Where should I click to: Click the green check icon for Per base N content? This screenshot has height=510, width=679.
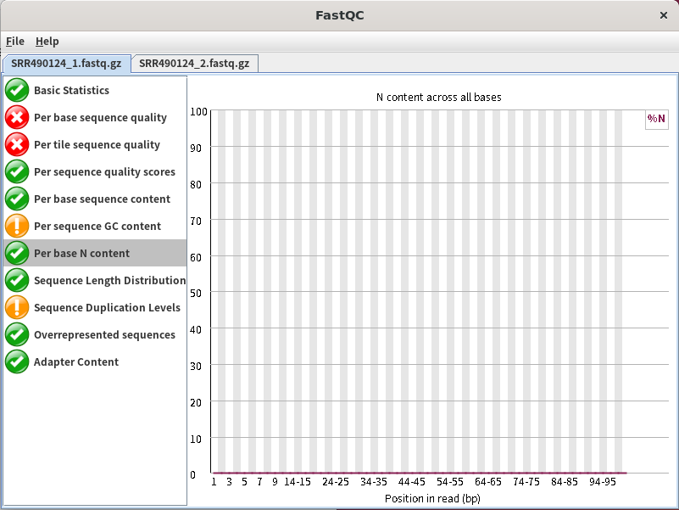click(x=17, y=253)
